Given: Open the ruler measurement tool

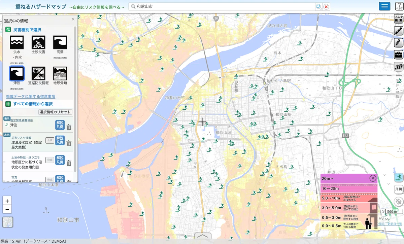Looking at the screenshot, I should click(399, 31).
